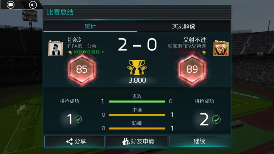
Task: Switch to the 实况解说 tab
Action: click(184, 26)
